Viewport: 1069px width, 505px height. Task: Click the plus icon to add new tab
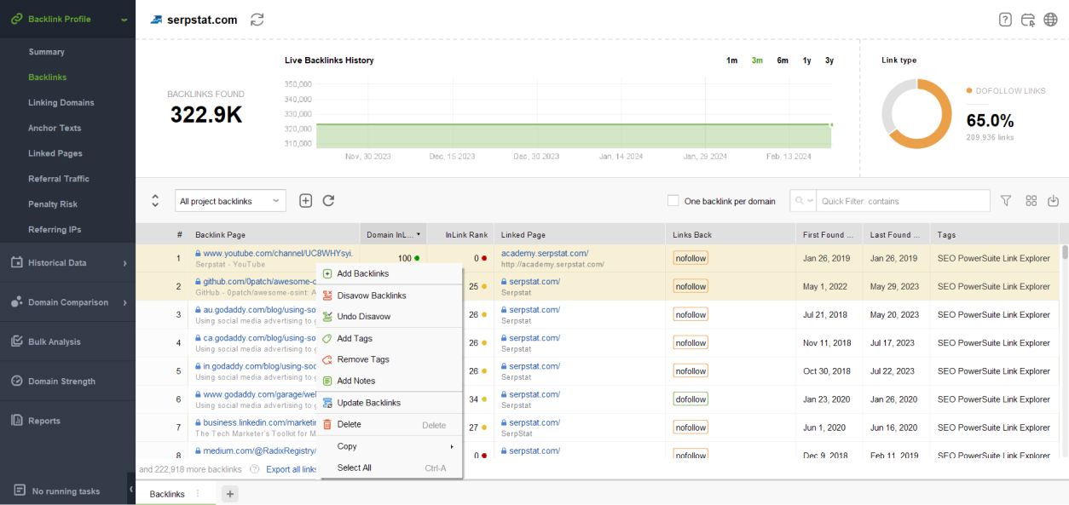tap(230, 494)
